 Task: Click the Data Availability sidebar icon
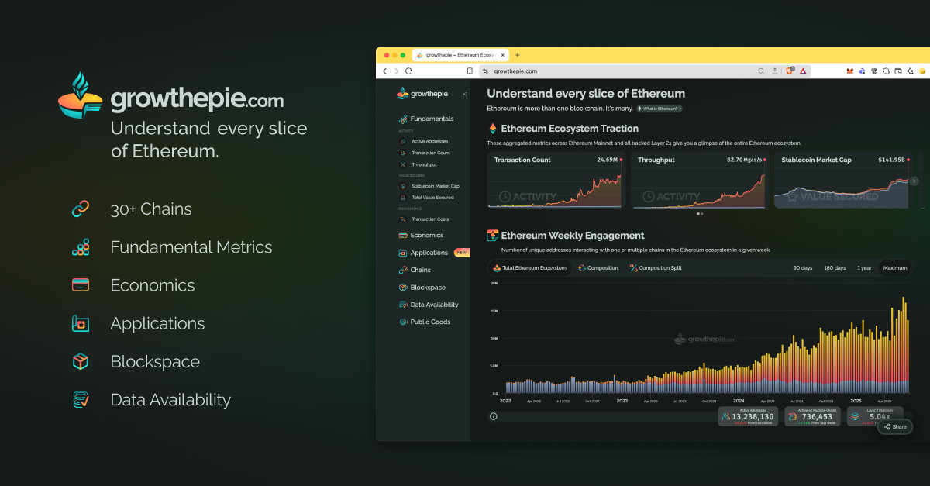(402, 305)
